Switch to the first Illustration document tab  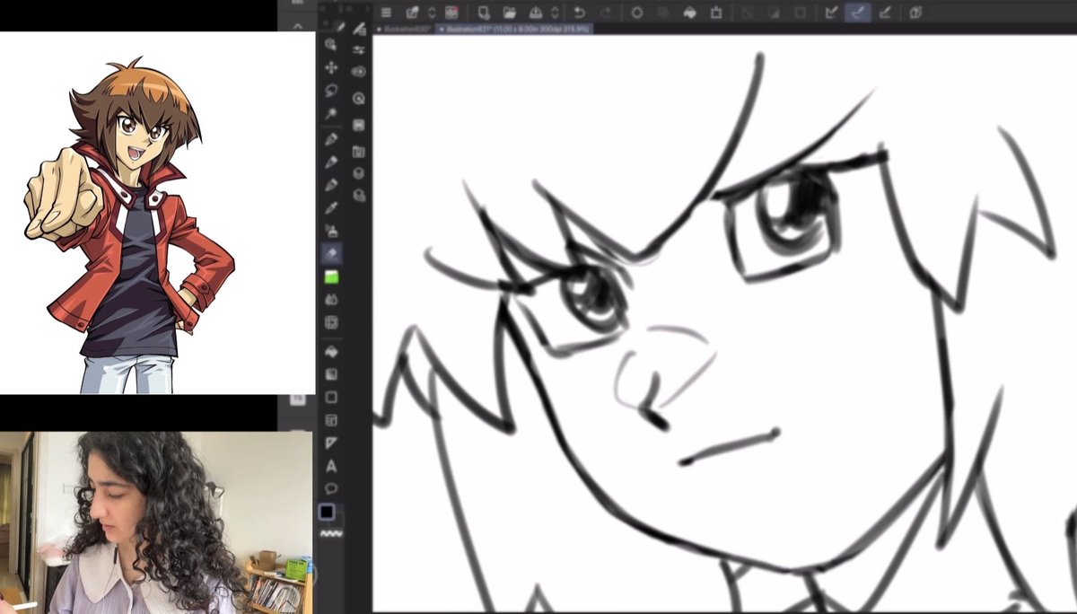point(403,30)
